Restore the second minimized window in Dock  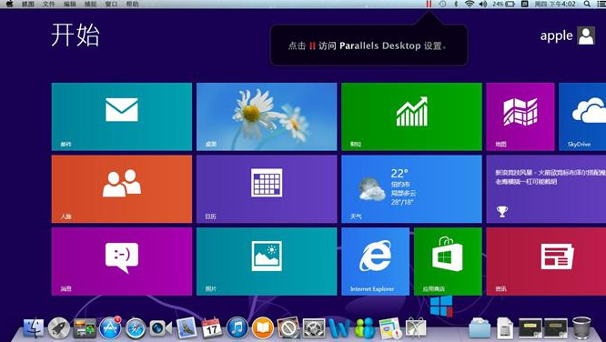pyautogui.click(x=556, y=328)
